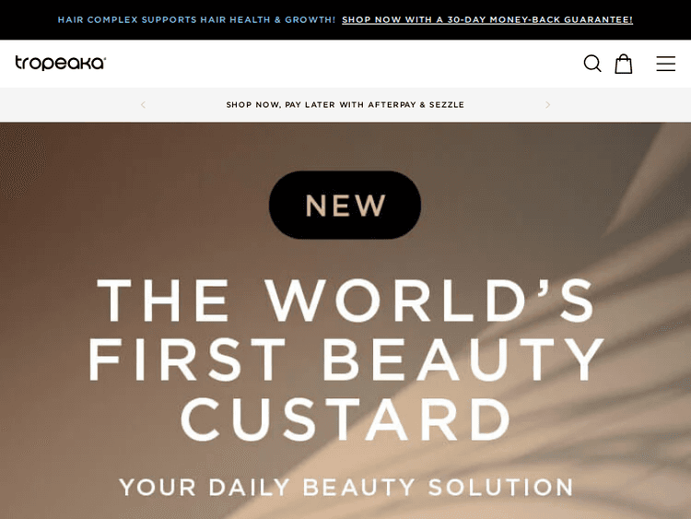Screen dimensions: 691x519
Task: Click the "FIRST BEAUTY" headline line
Action: (x=345, y=359)
